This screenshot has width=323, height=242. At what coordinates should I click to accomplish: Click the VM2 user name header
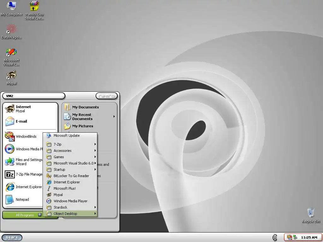[34, 96]
